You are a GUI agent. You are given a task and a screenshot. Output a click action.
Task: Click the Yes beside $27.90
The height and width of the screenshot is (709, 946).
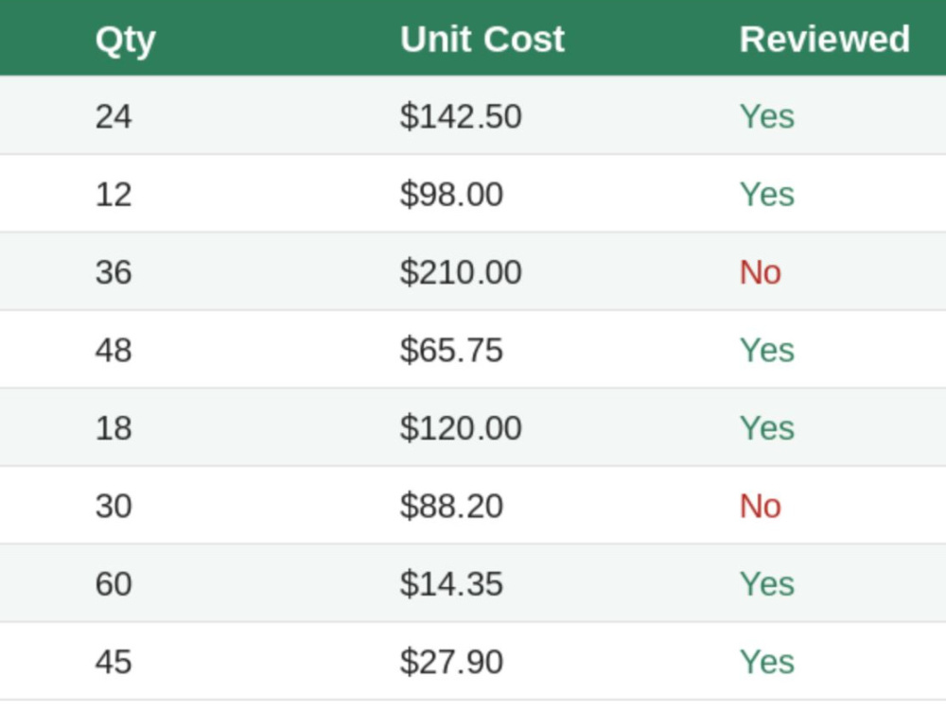click(767, 662)
